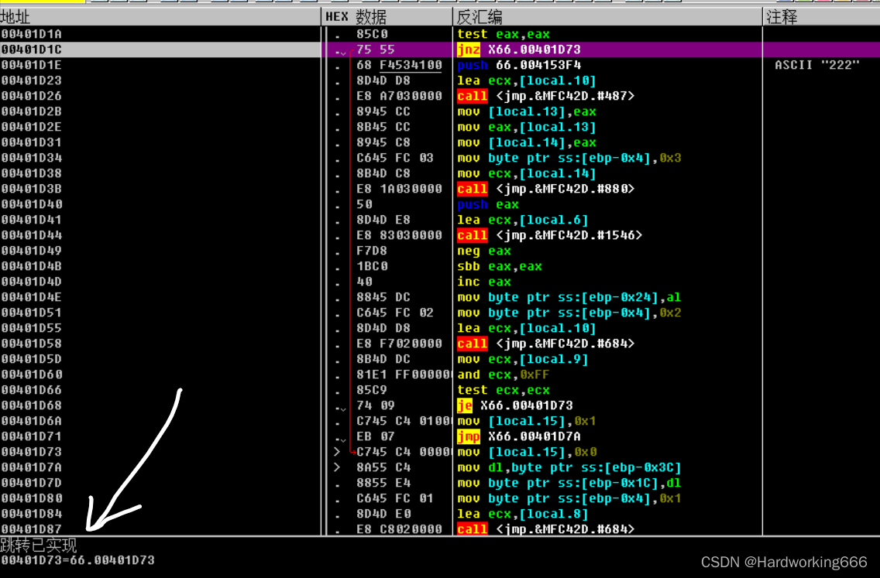This screenshot has height=578, width=880.
Task: Select mov [local.14],eax instruction
Action: 527,142
